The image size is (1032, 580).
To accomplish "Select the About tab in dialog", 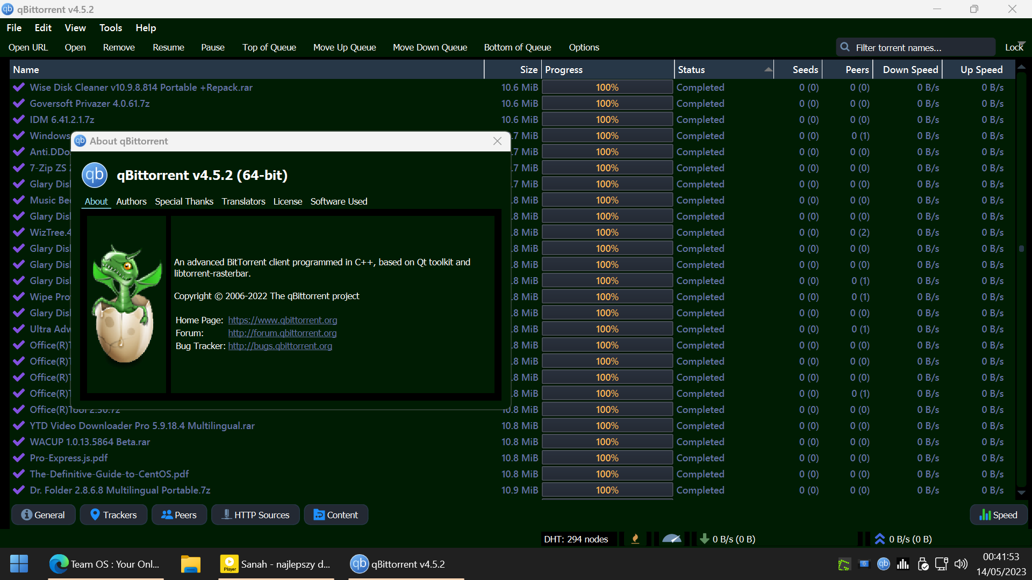I will pyautogui.click(x=96, y=201).
